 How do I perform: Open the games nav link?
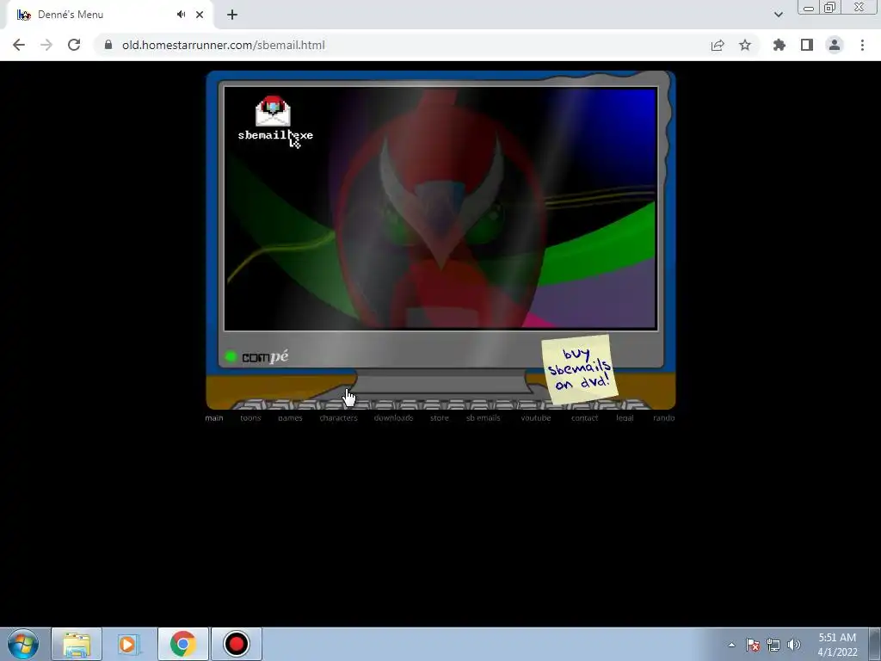(290, 417)
